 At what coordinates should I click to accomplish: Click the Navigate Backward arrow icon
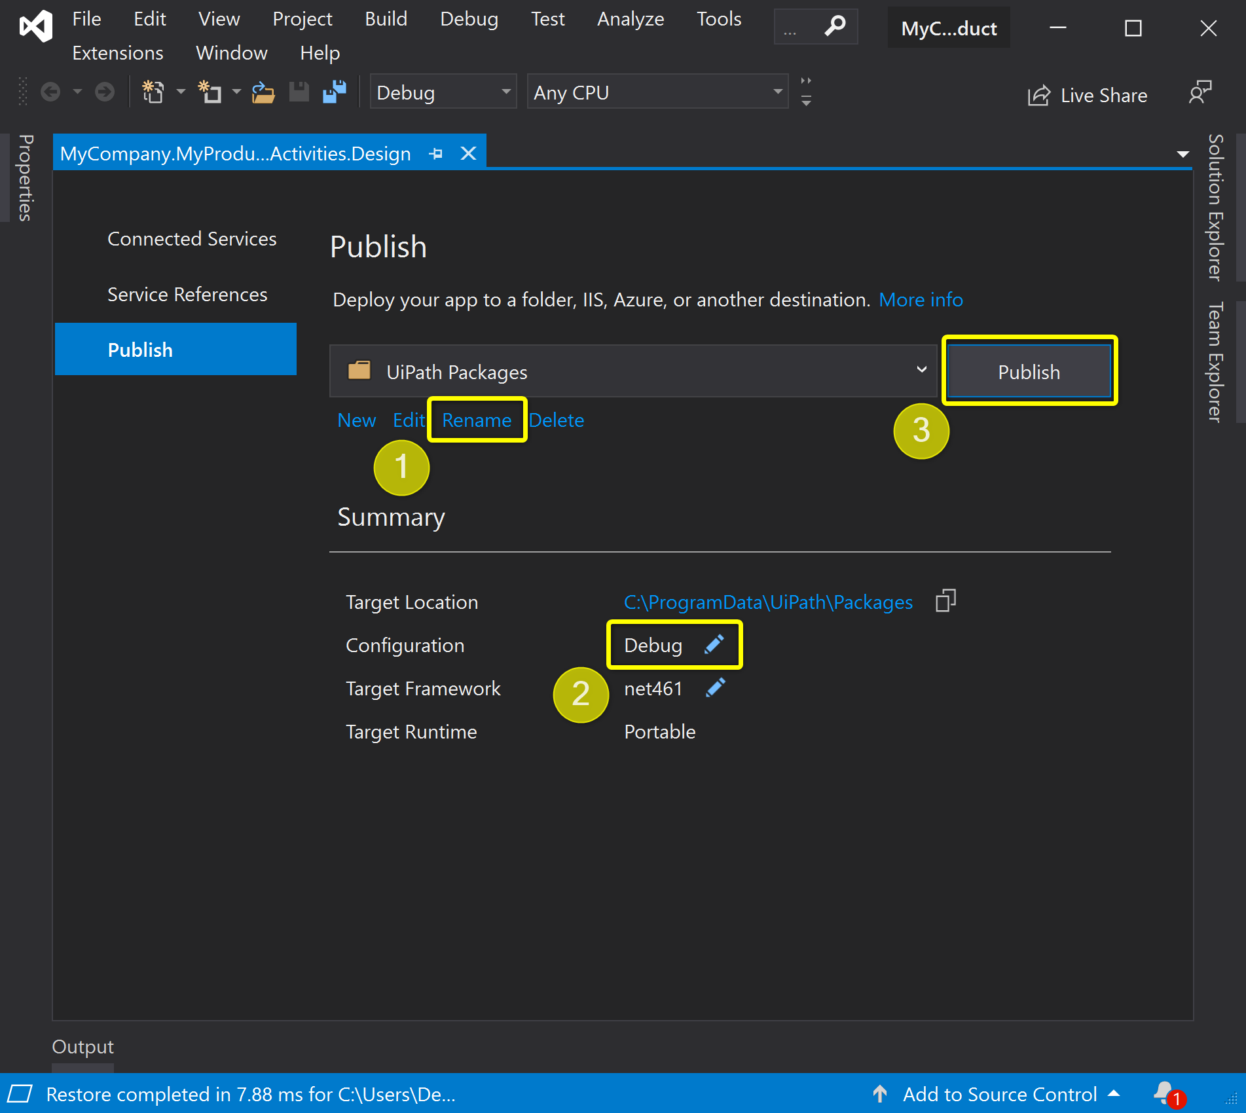pyautogui.click(x=50, y=92)
